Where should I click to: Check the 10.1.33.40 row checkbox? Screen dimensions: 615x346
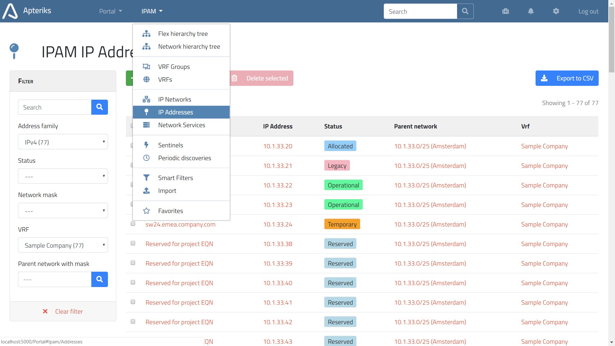pos(133,283)
